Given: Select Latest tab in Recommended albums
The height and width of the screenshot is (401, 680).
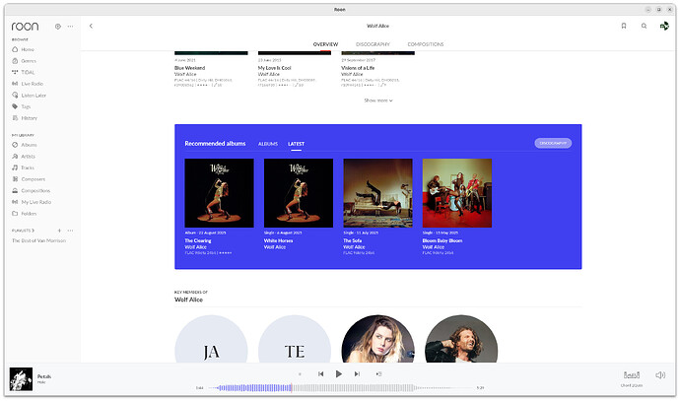Looking at the screenshot, I should [296, 144].
